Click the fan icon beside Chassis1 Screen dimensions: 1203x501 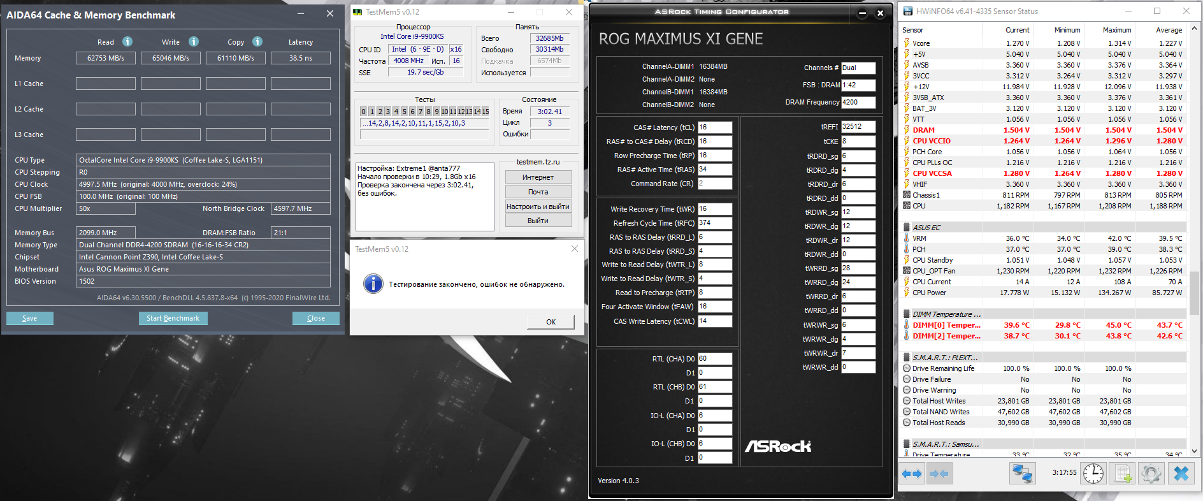[x=907, y=194]
